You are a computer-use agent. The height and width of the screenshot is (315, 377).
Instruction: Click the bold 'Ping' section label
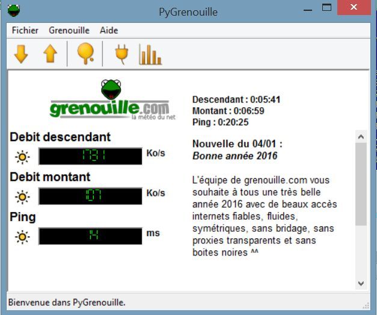click(x=23, y=217)
